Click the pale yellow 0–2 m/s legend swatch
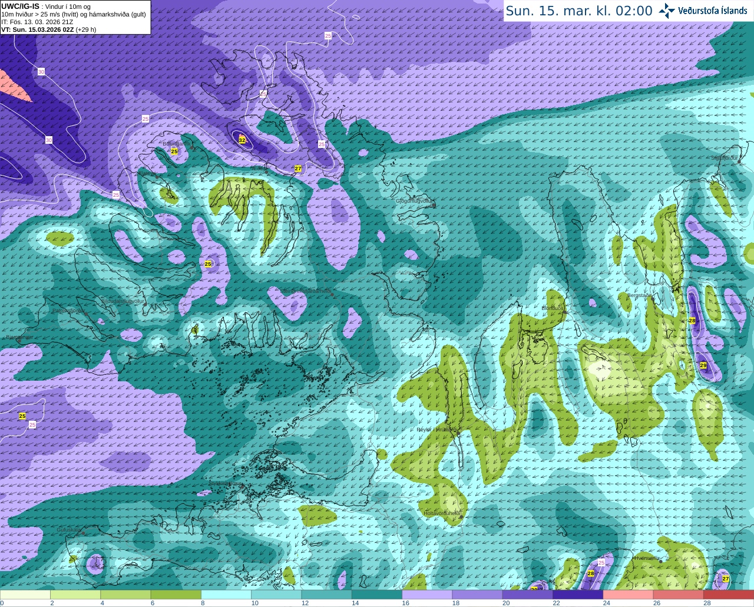The image size is (754, 607). point(25,595)
